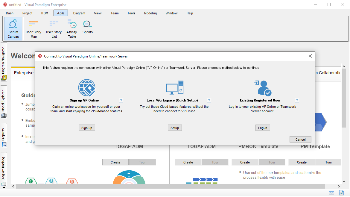
Task: Click the enabled Tour button under PM Template
Action: 328,162
